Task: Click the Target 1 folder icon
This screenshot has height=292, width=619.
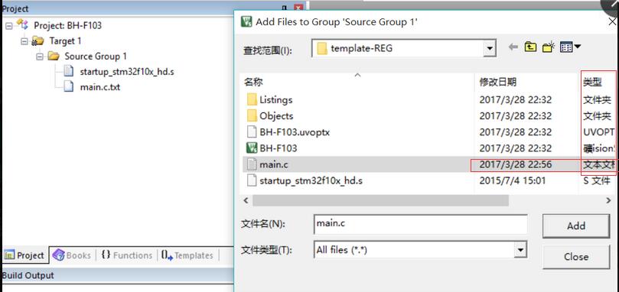Action: 38,41
